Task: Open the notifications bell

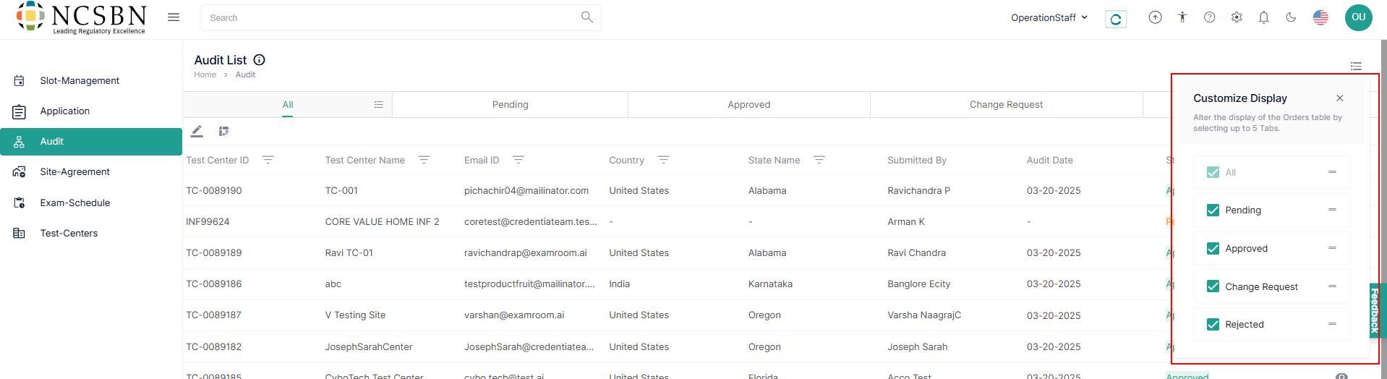Action: pyautogui.click(x=1263, y=17)
